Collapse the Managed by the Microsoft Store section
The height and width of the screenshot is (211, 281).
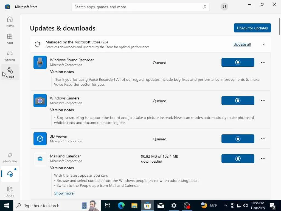pyautogui.click(x=264, y=44)
